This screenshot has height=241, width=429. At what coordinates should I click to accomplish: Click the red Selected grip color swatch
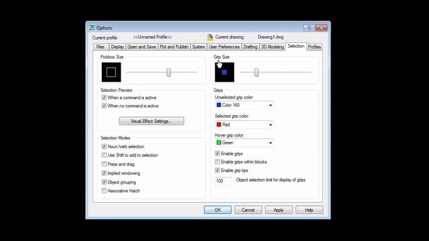tap(219, 125)
